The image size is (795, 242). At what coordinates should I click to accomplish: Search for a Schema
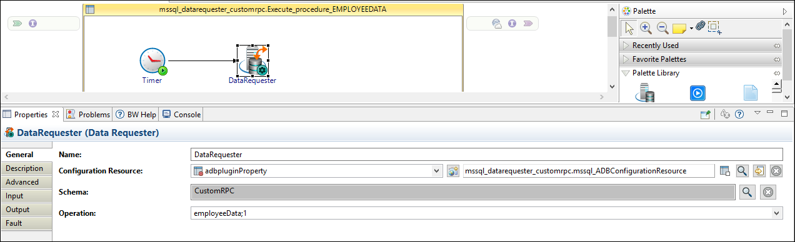(x=746, y=192)
